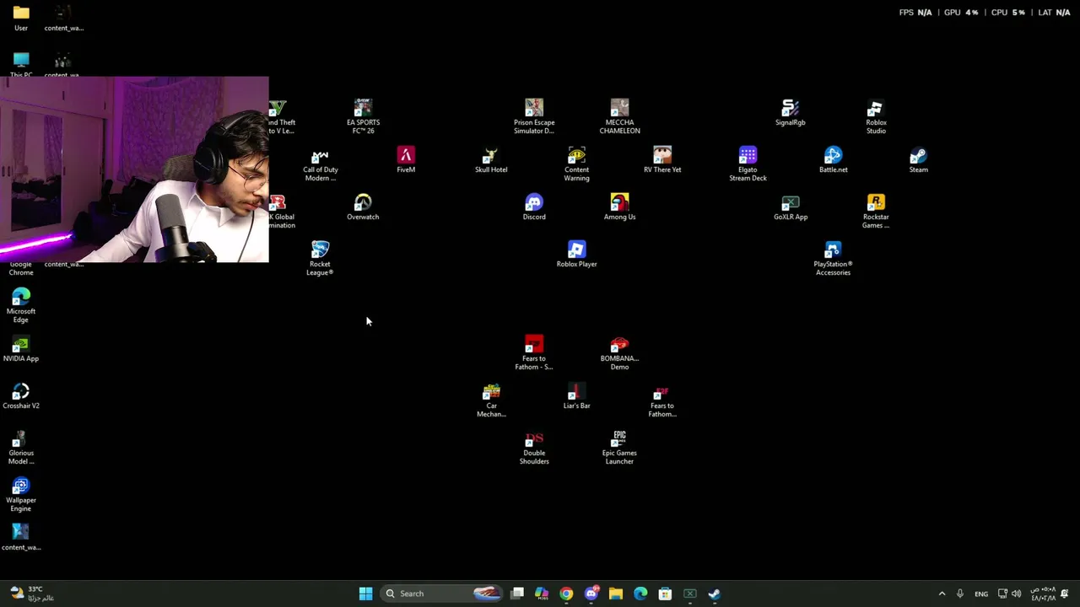Select the PlayStation Accessories shortcut
The width and height of the screenshot is (1080, 607).
click(833, 258)
